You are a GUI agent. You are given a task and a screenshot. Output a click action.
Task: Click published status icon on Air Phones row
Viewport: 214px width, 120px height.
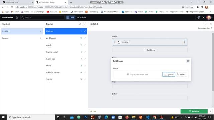[81, 38]
